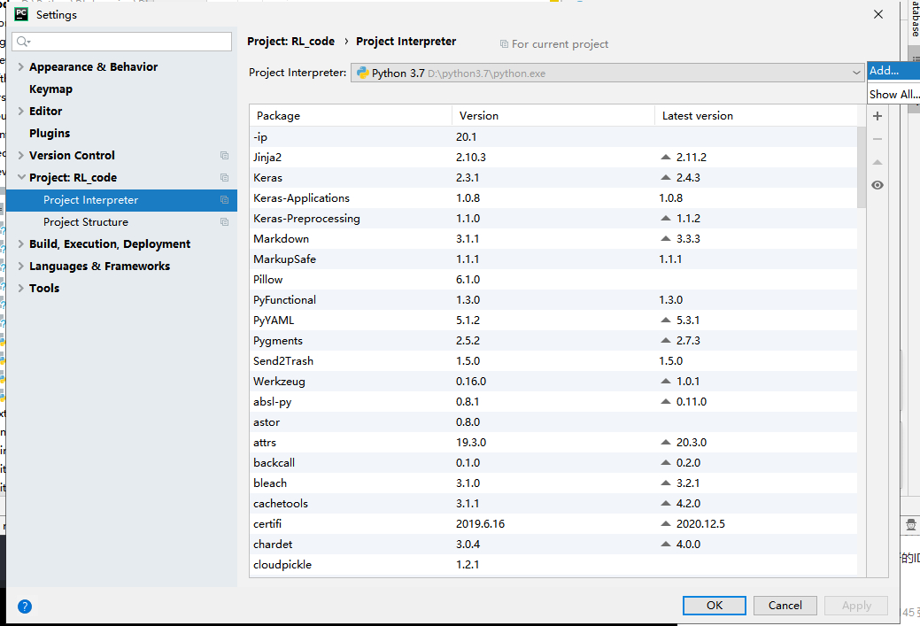Click the For current project icon
The height and width of the screenshot is (626, 920).
click(x=504, y=44)
